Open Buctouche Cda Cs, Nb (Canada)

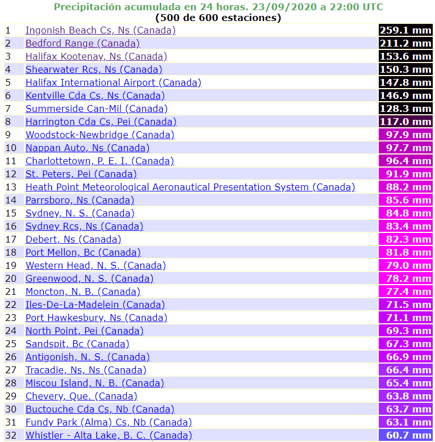coord(100,409)
